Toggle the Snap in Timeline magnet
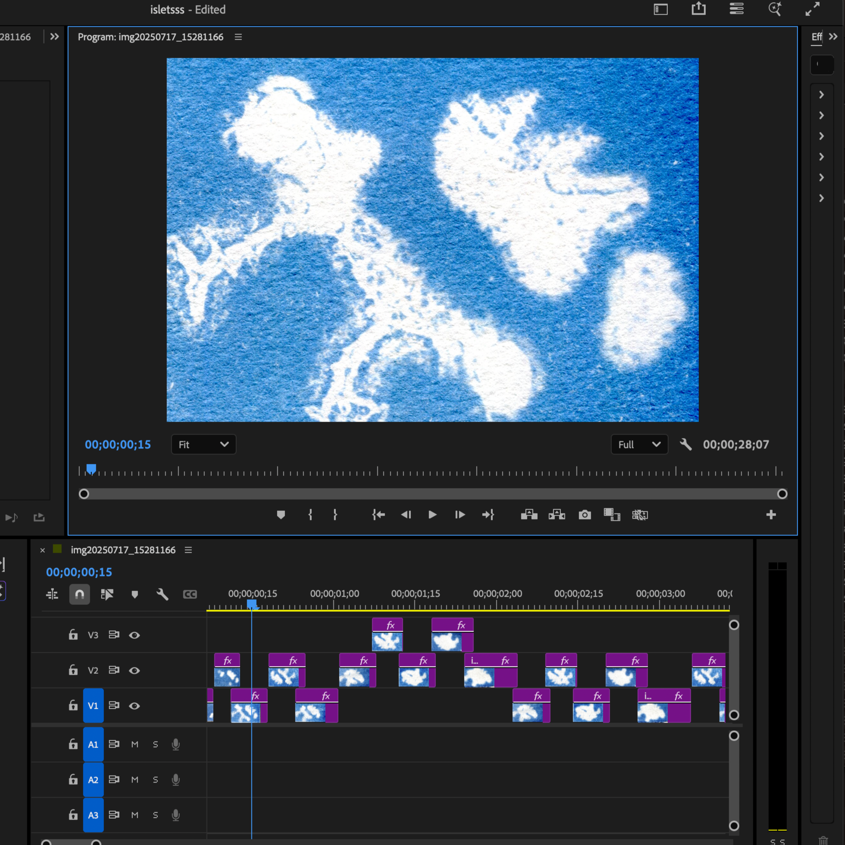The width and height of the screenshot is (845, 845). (x=80, y=595)
